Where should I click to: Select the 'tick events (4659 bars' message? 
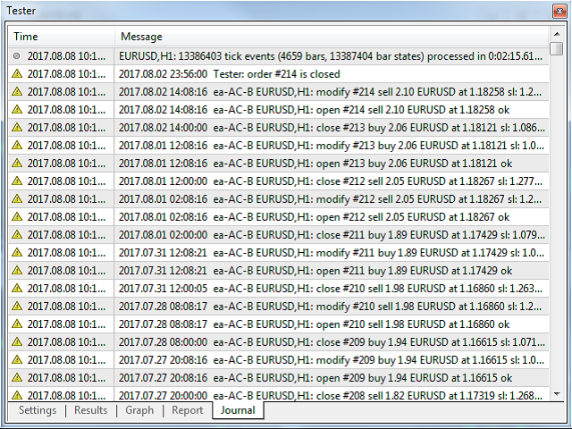pos(331,56)
